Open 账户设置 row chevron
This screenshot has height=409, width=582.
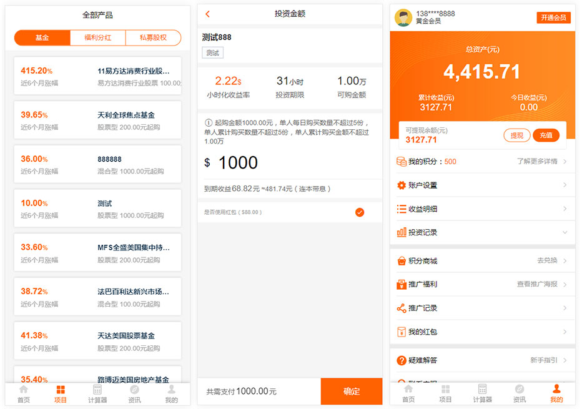click(x=565, y=185)
